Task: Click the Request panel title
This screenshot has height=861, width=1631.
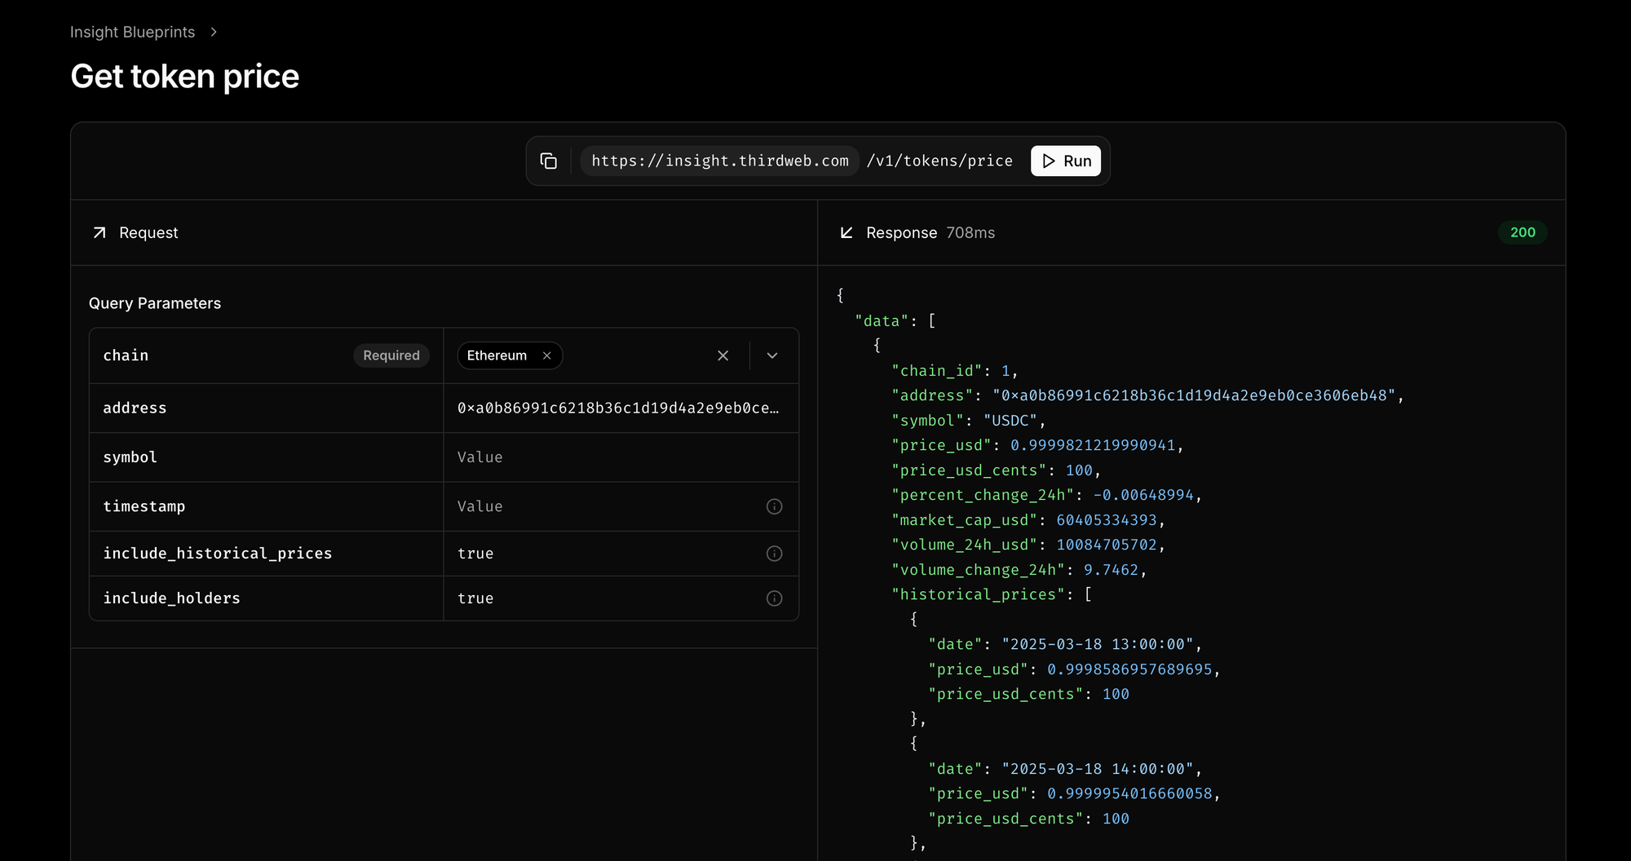Action: (148, 233)
